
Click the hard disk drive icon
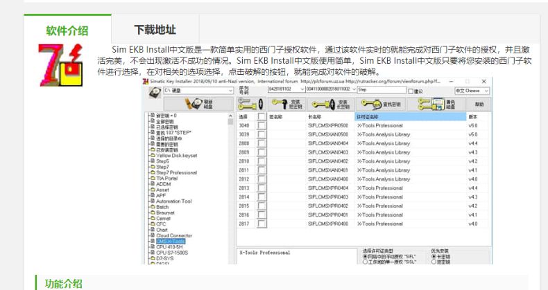click(x=155, y=93)
